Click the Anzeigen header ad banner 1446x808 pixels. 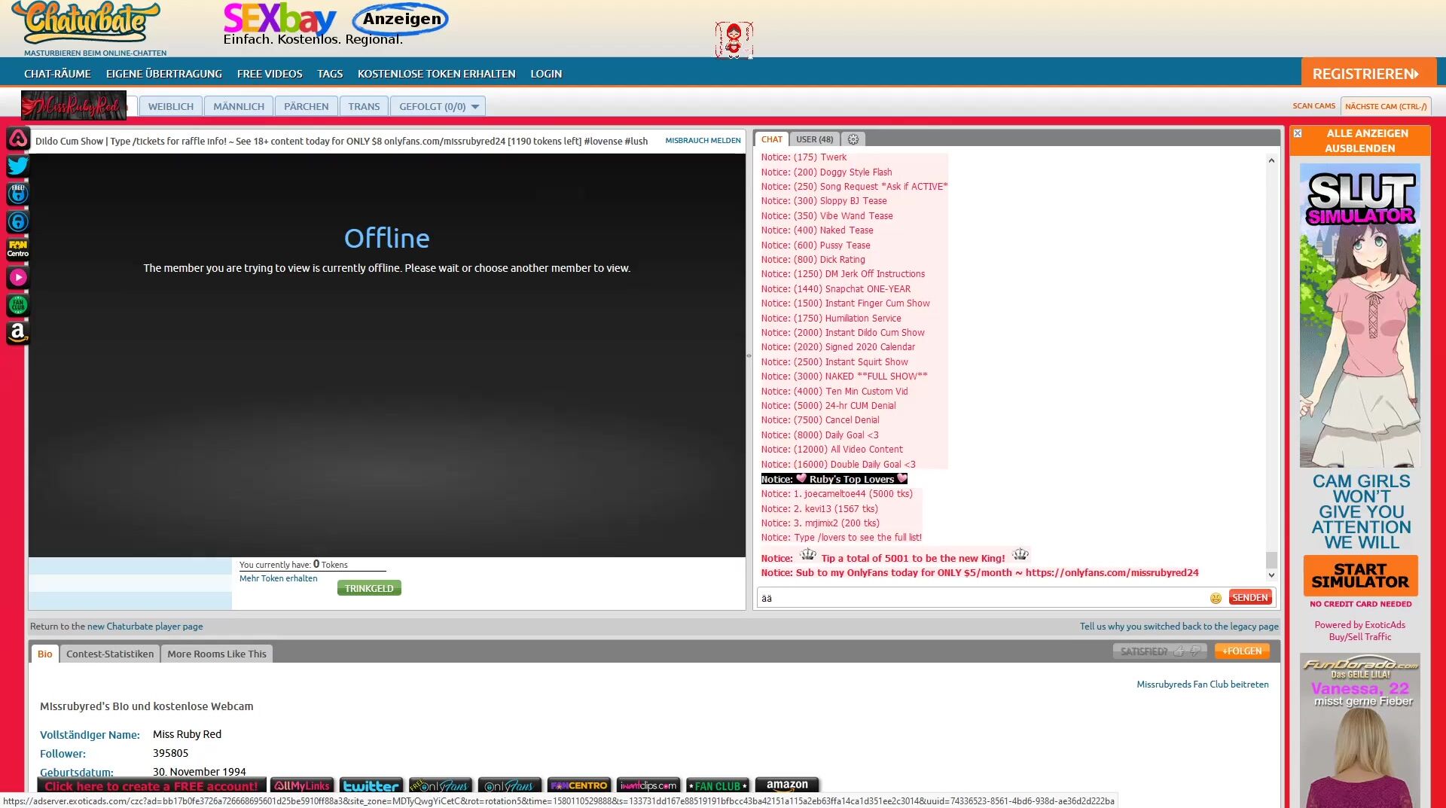(x=336, y=24)
